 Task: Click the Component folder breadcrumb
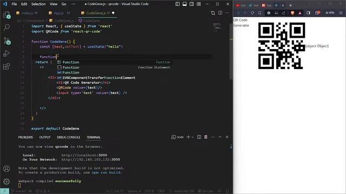point(35,20)
